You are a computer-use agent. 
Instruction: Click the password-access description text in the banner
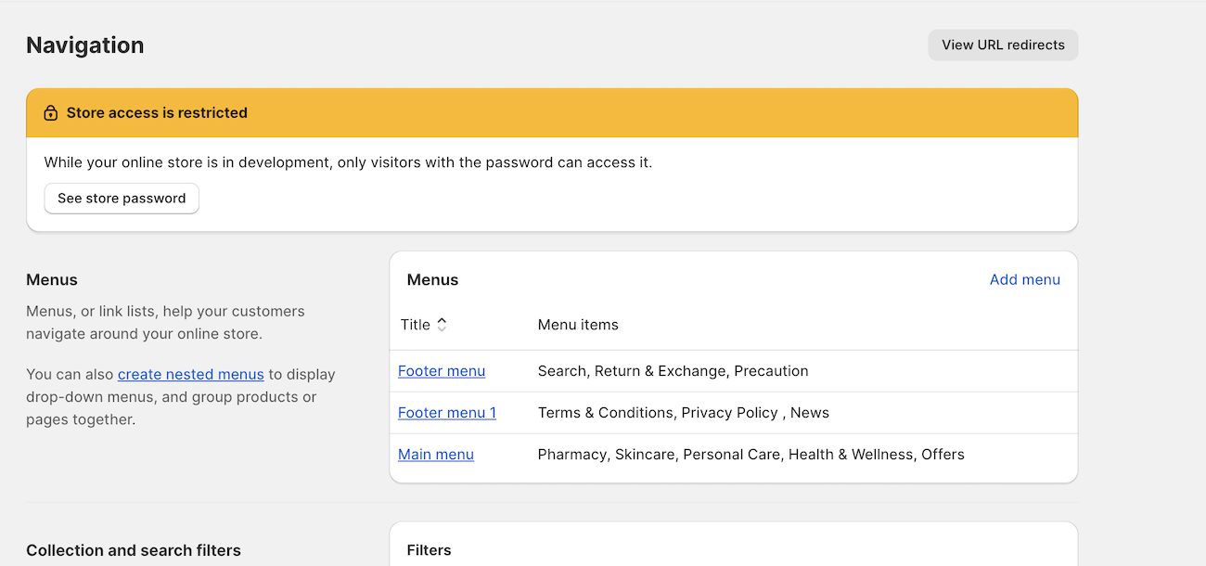point(349,162)
